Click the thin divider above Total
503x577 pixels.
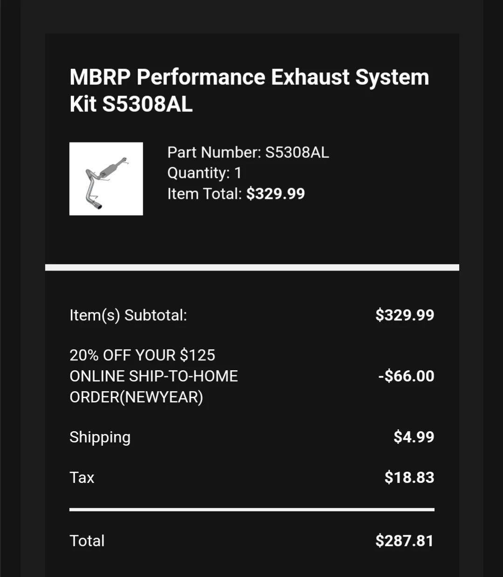tap(252, 510)
